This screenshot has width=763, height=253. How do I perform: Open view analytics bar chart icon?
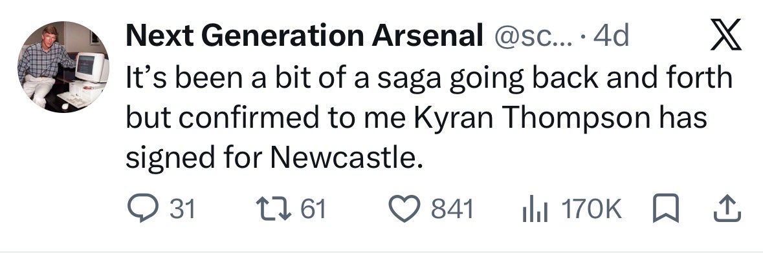535,209
